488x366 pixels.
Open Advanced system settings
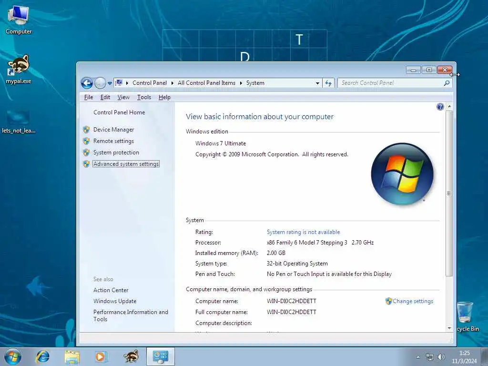[126, 164]
